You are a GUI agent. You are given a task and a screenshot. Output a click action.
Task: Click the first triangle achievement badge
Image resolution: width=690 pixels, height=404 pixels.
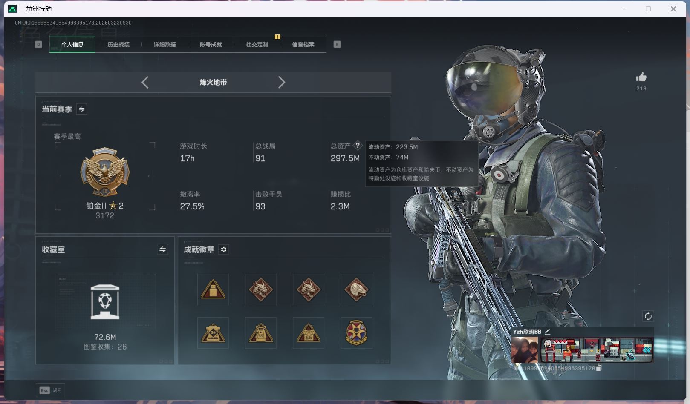pyautogui.click(x=213, y=289)
